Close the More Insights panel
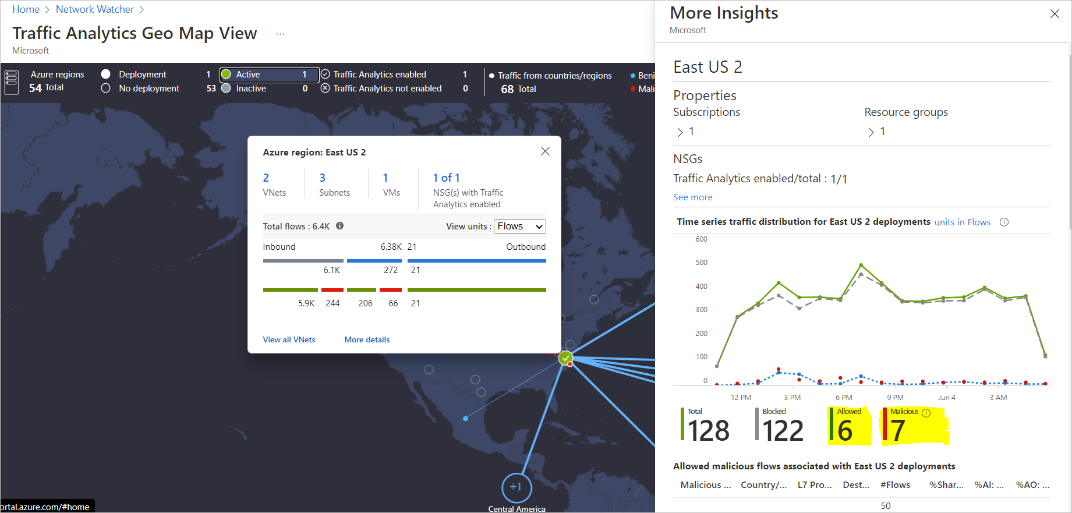This screenshot has width=1072, height=513. [1055, 13]
